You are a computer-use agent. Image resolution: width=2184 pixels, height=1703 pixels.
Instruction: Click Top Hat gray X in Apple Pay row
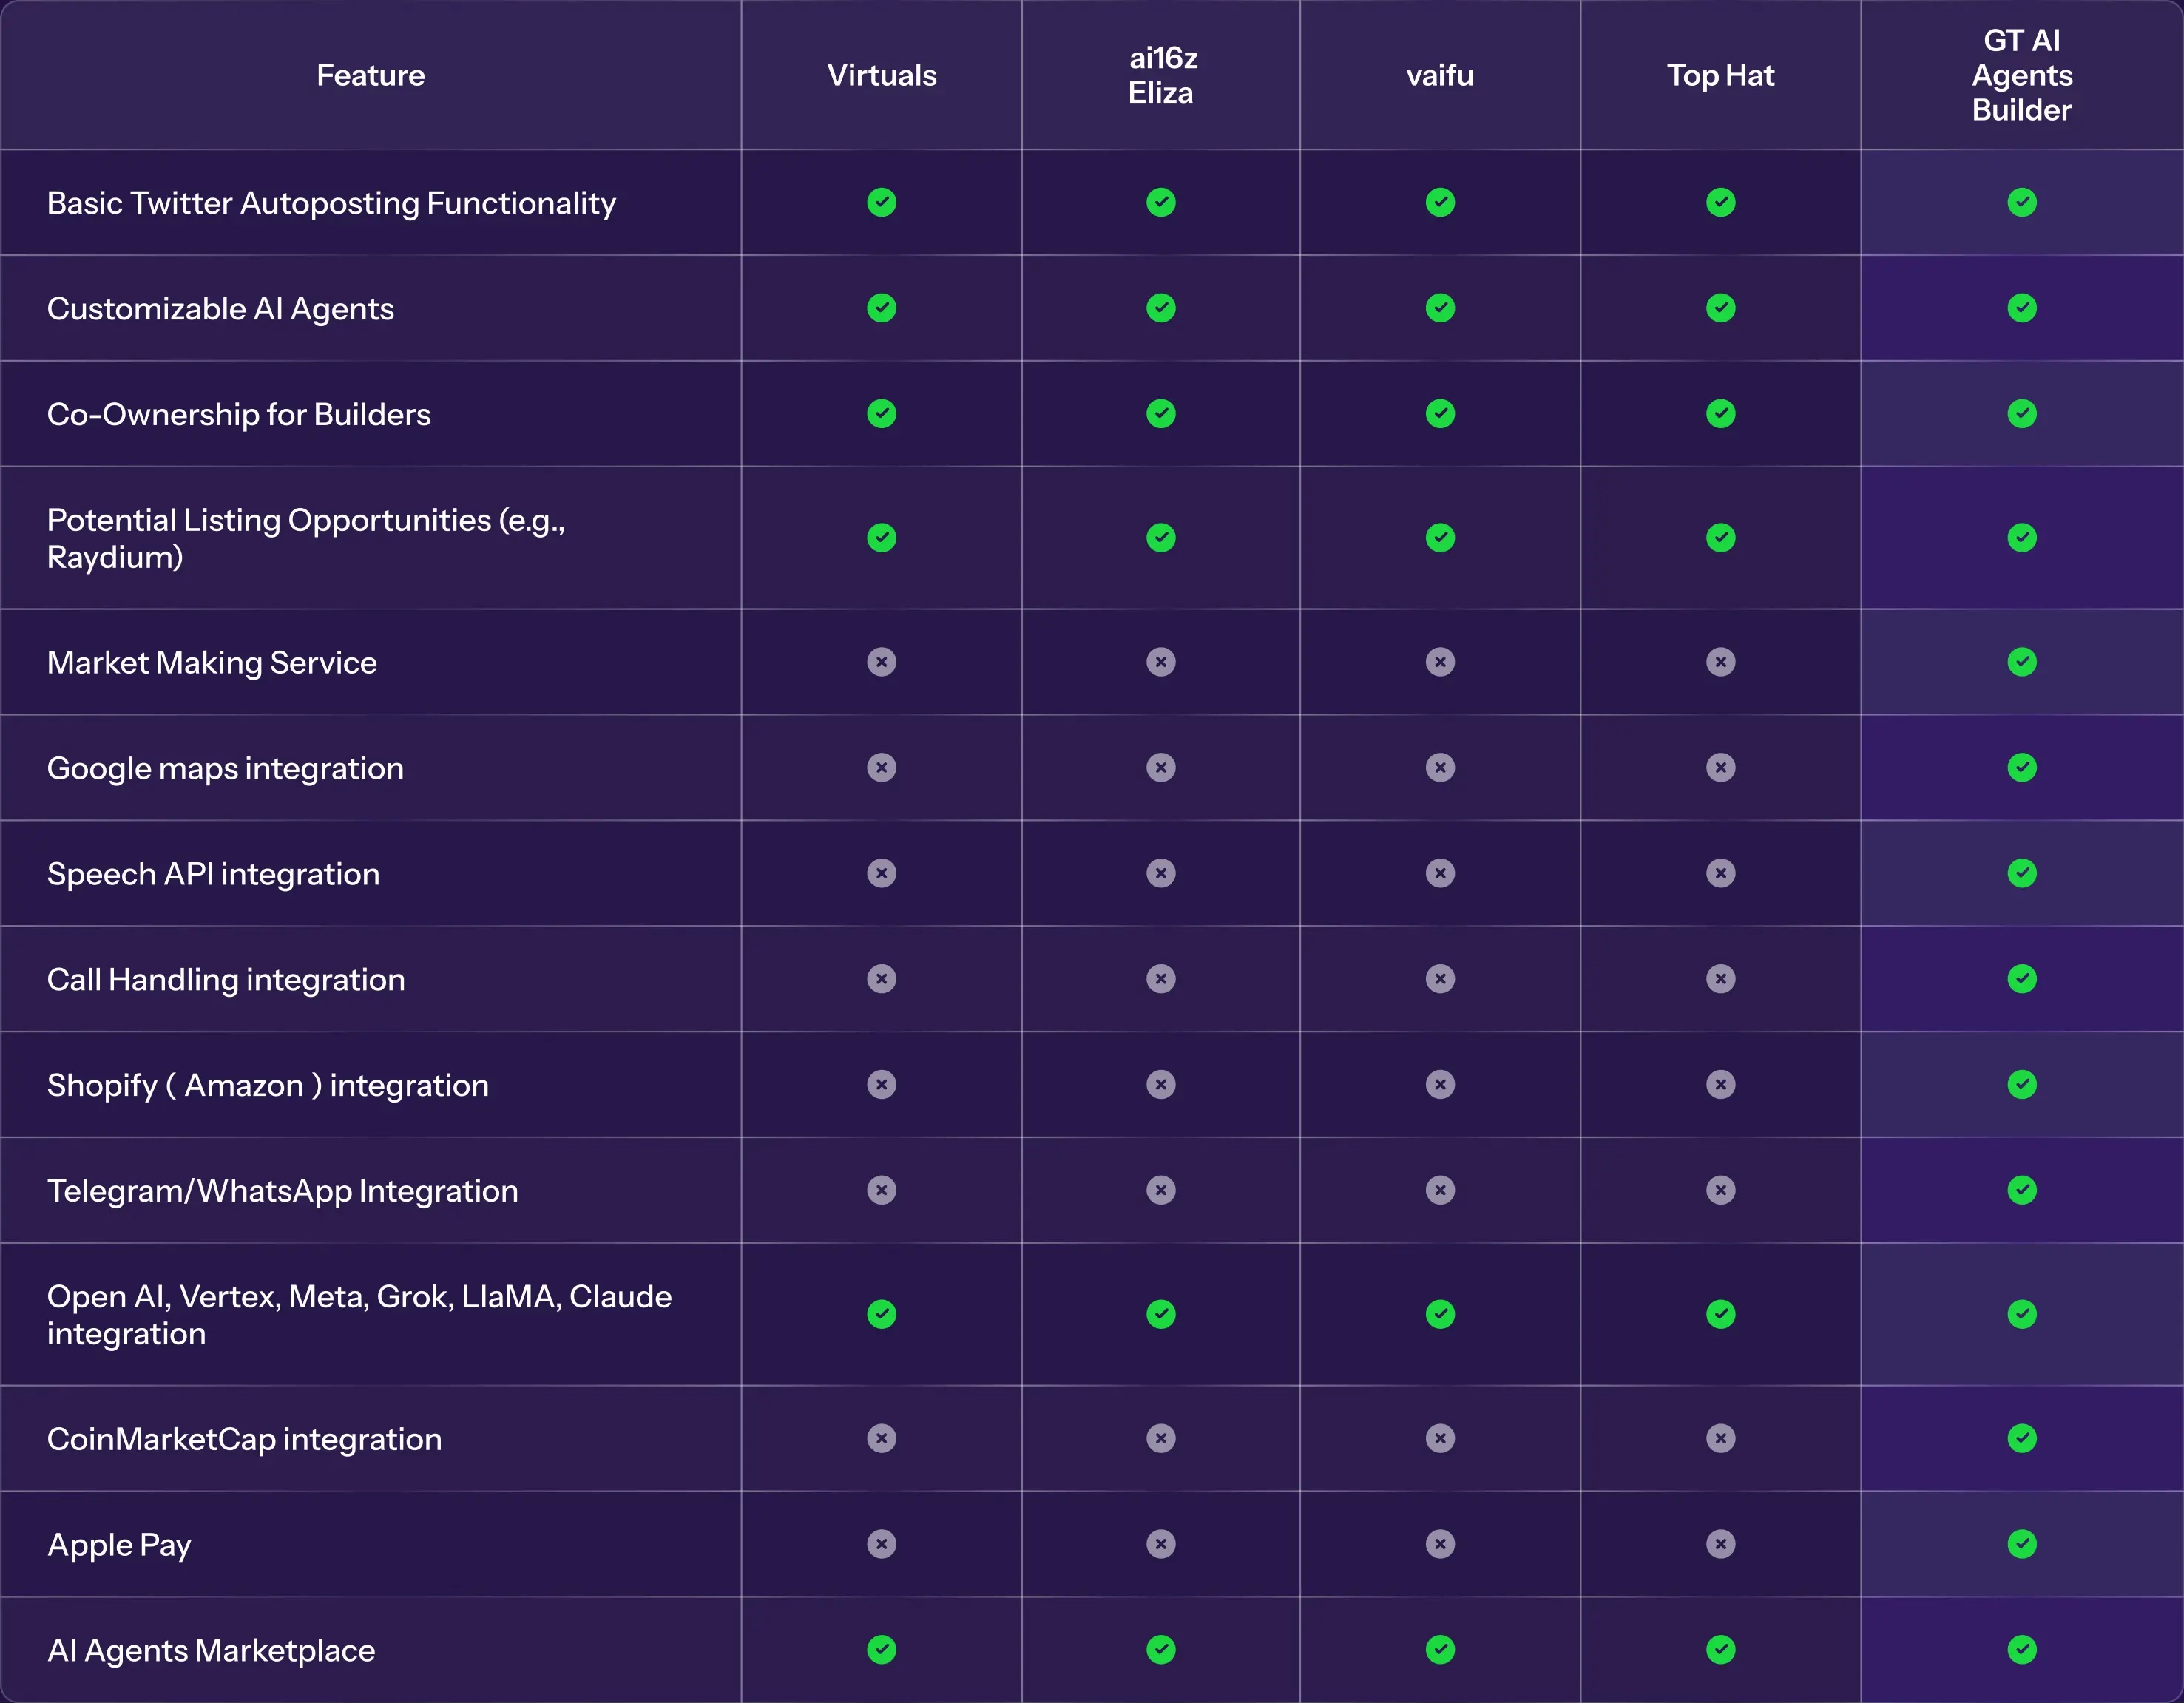pos(1720,1544)
